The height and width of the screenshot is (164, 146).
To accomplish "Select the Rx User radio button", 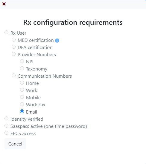I will pyautogui.click(x=6, y=33).
